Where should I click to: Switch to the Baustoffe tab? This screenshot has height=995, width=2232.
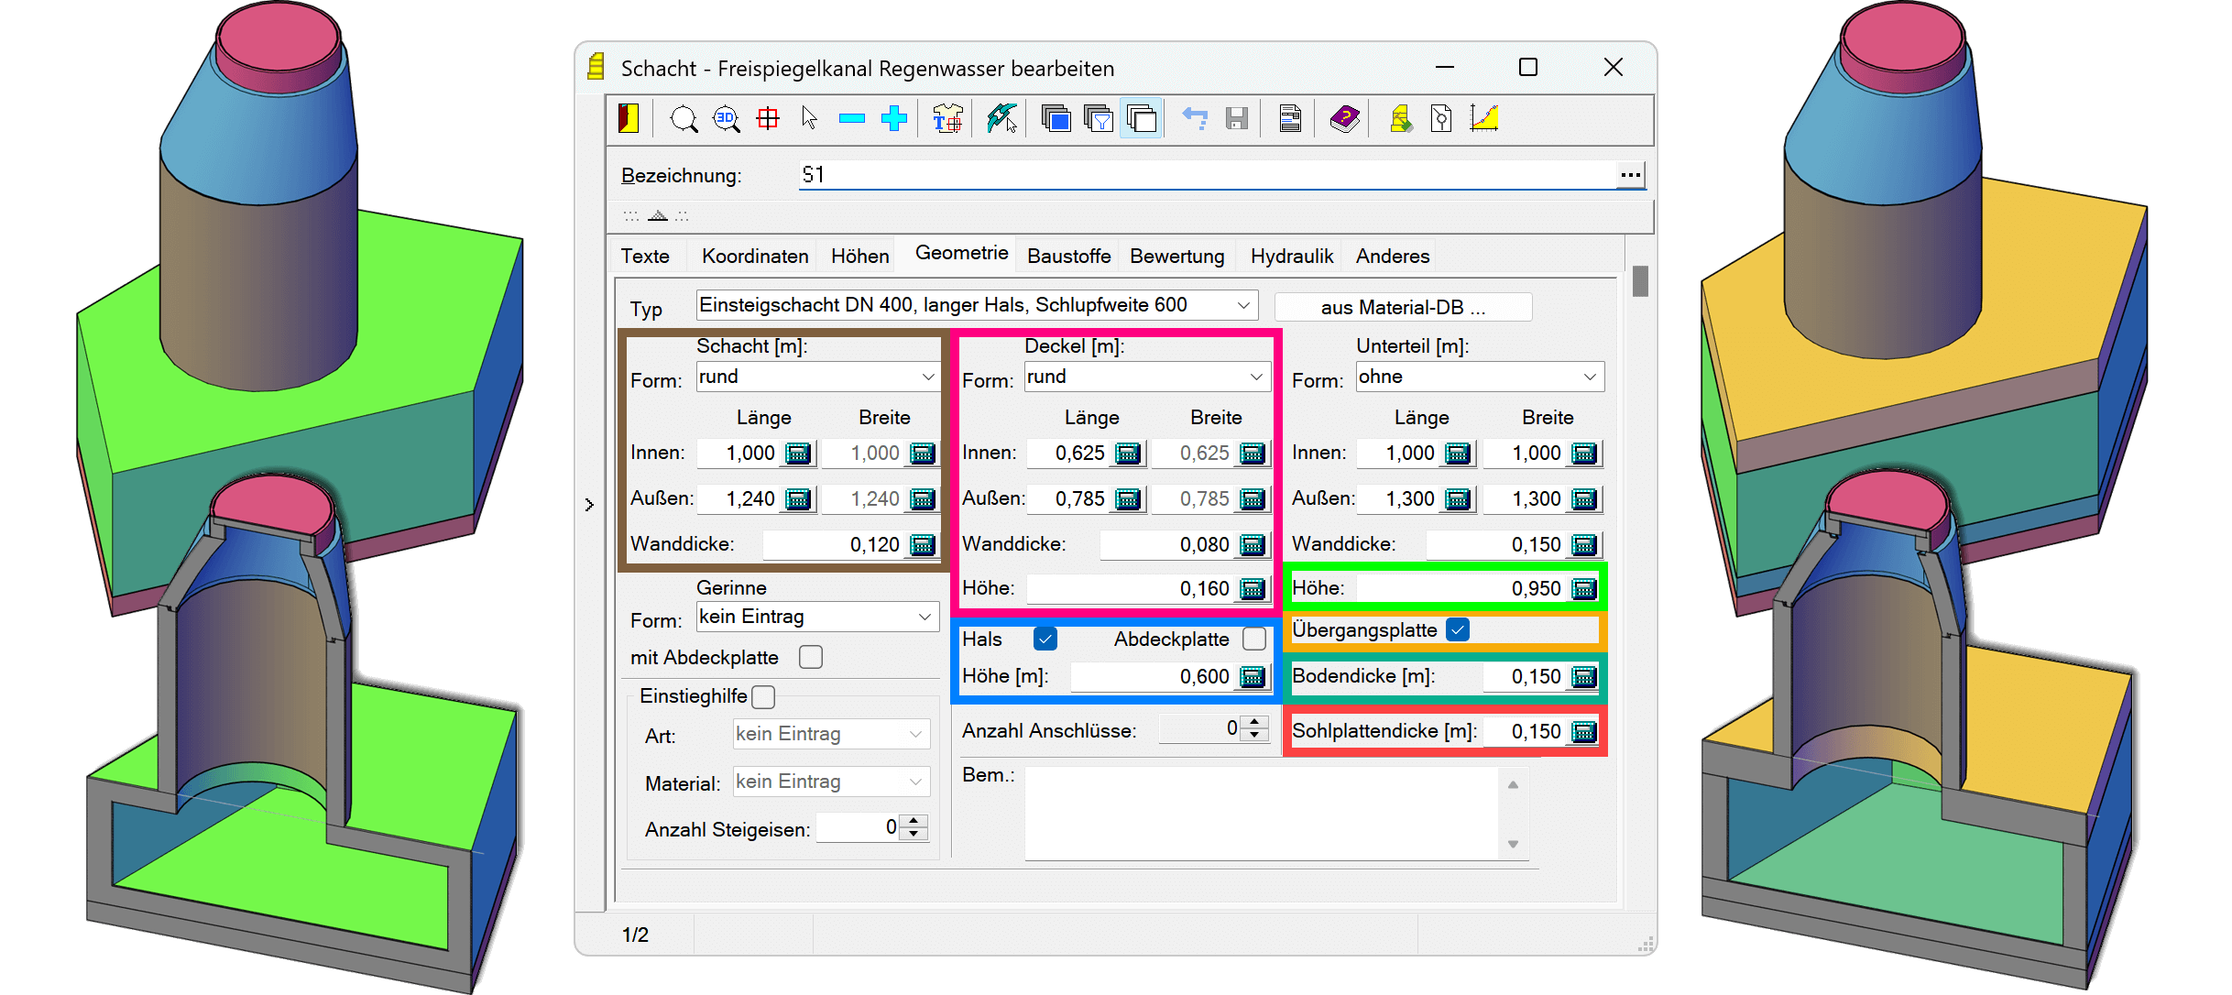pos(1068,257)
